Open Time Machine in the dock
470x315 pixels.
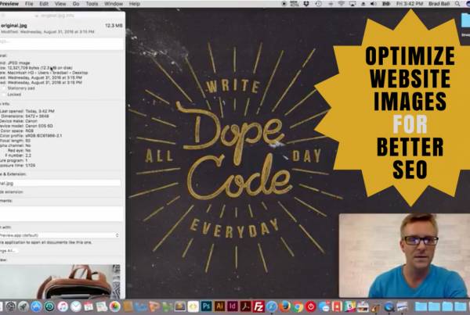coord(49,306)
